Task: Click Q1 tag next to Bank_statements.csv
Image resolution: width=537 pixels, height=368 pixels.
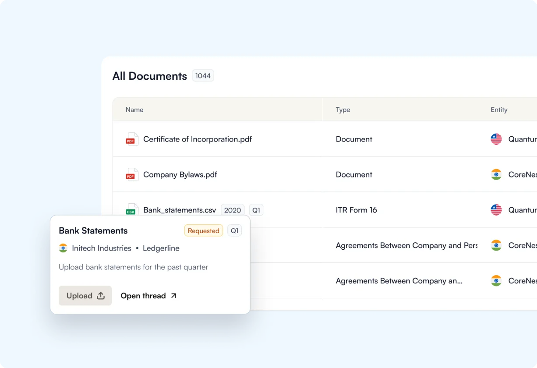Action: tap(256, 210)
